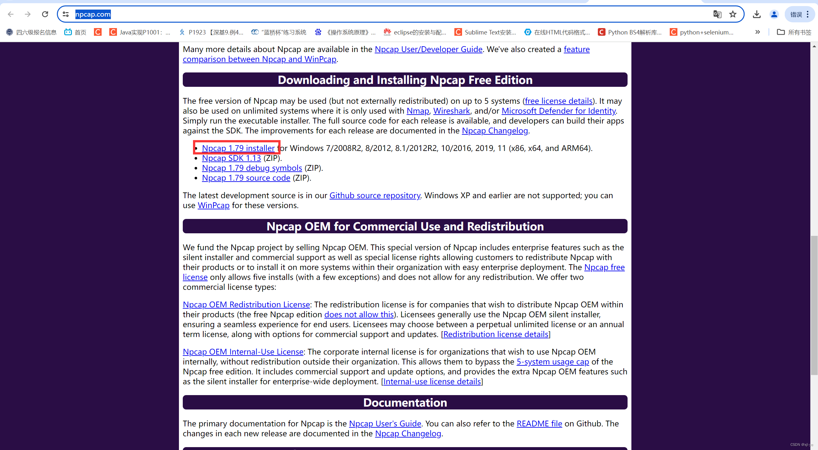Download Npcap SDK 1.13 ZIP

click(231, 158)
